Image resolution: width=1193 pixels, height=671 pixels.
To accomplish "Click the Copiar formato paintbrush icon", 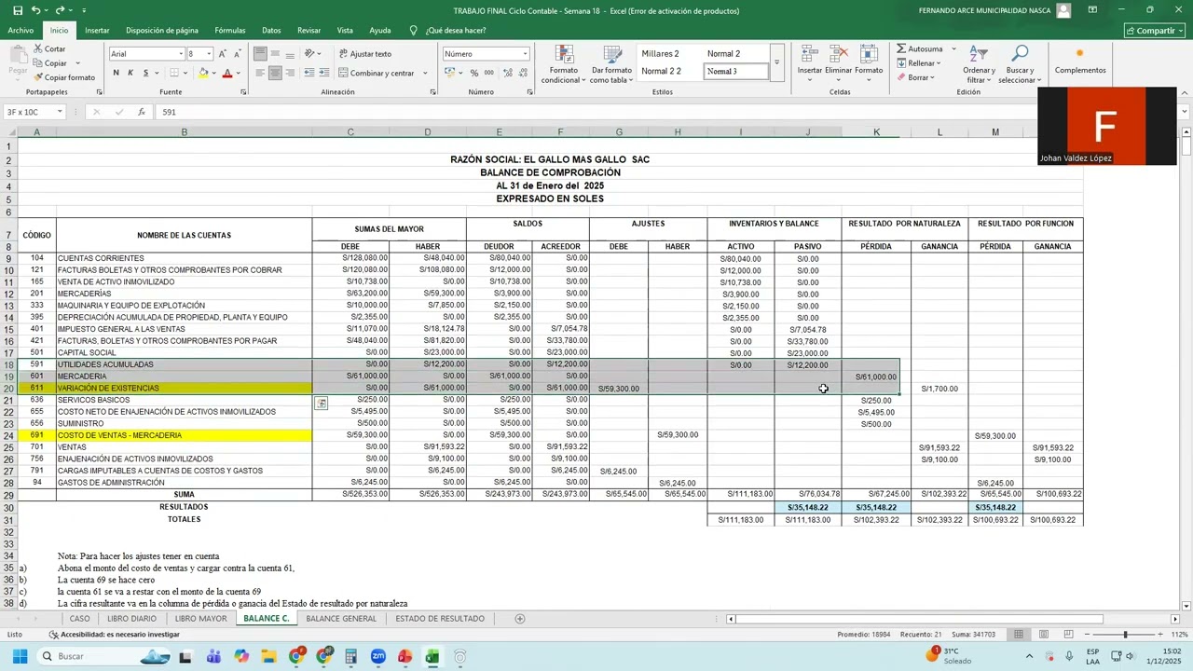I will [37, 77].
